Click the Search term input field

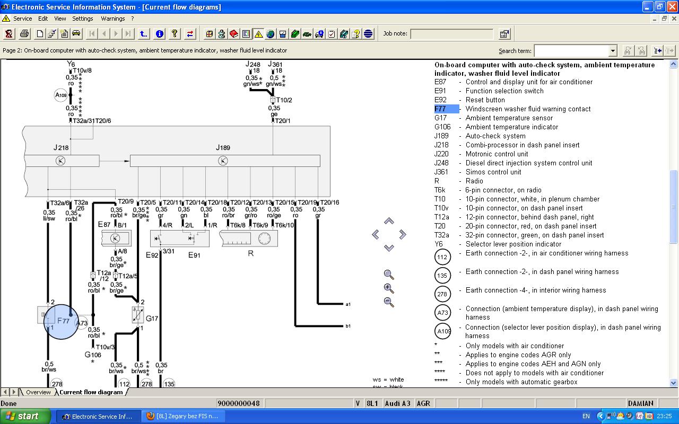click(x=571, y=51)
